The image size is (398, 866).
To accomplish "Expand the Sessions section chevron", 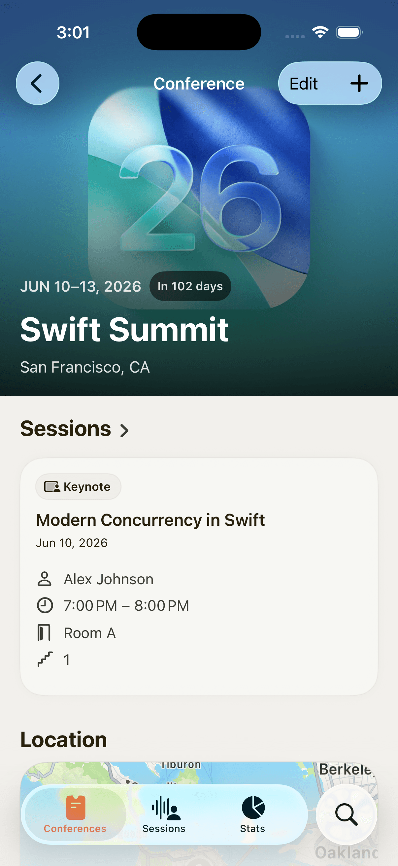I will [125, 430].
